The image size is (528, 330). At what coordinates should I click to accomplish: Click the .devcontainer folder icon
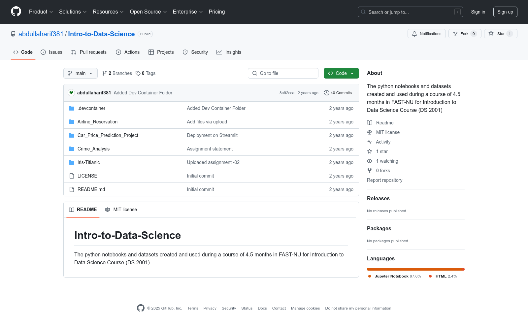point(72,108)
